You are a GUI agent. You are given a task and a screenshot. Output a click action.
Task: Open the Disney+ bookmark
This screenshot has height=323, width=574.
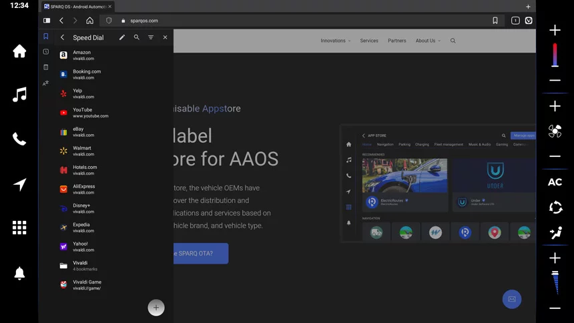(x=114, y=208)
